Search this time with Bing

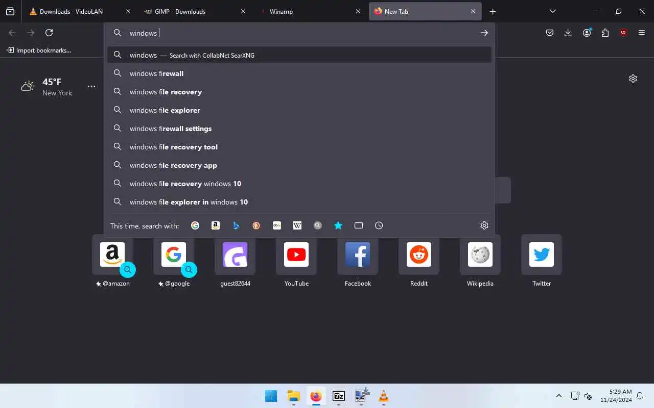coord(236,225)
